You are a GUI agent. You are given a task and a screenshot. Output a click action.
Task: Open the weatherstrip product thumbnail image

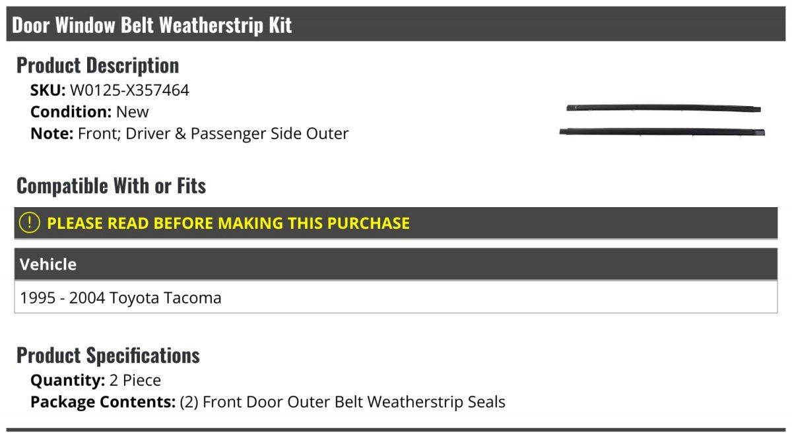[x=662, y=120]
